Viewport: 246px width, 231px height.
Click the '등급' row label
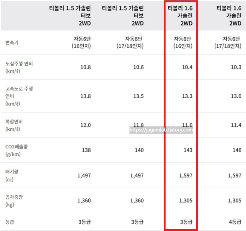tap(10, 222)
